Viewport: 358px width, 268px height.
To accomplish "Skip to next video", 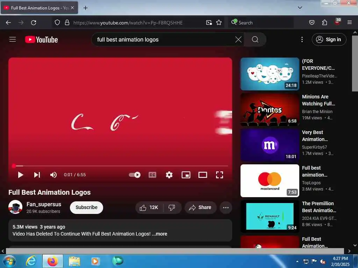I will click(37, 175).
